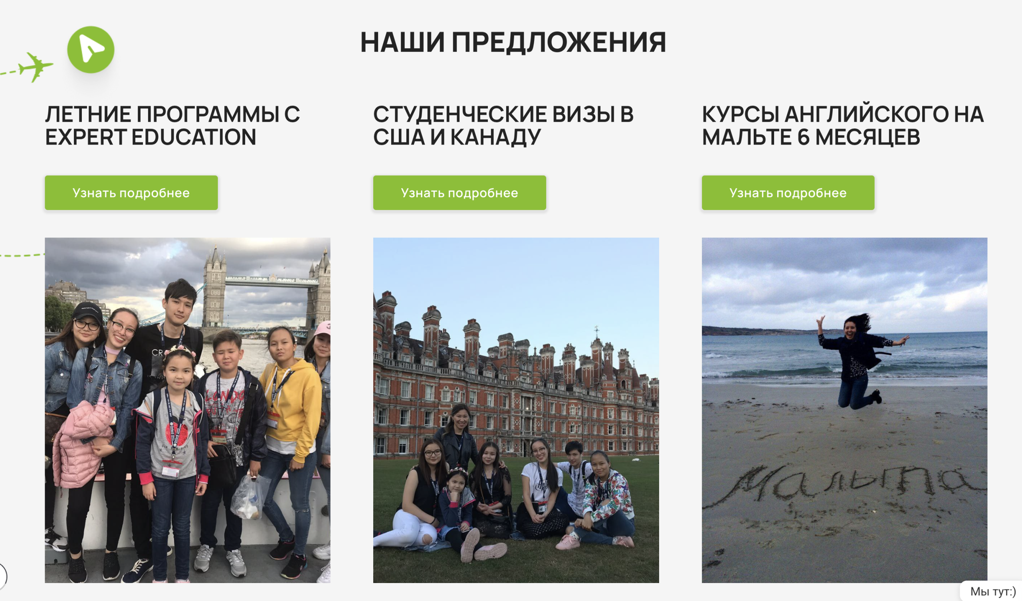This screenshot has height=601, width=1022.
Task: Click the "Студенческие визы в США и Канаду" heading
Action: pyautogui.click(x=503, y=125)
